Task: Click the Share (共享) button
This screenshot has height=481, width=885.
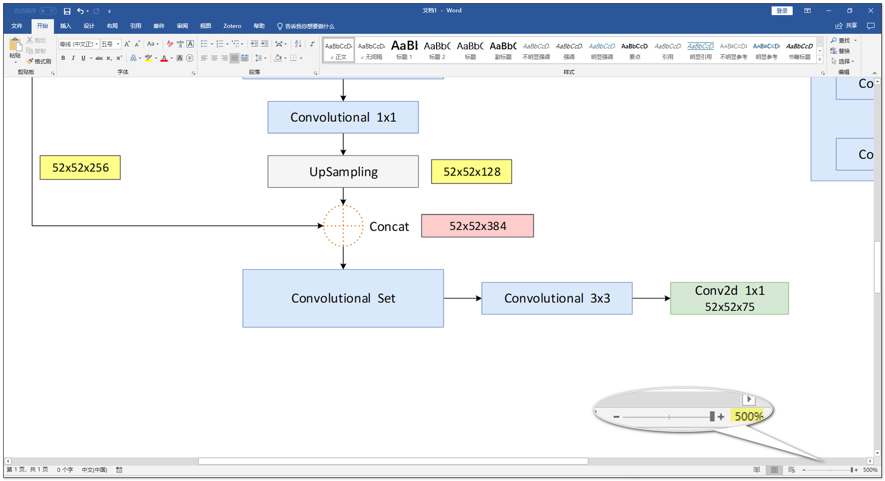Action: click(846, 26)
